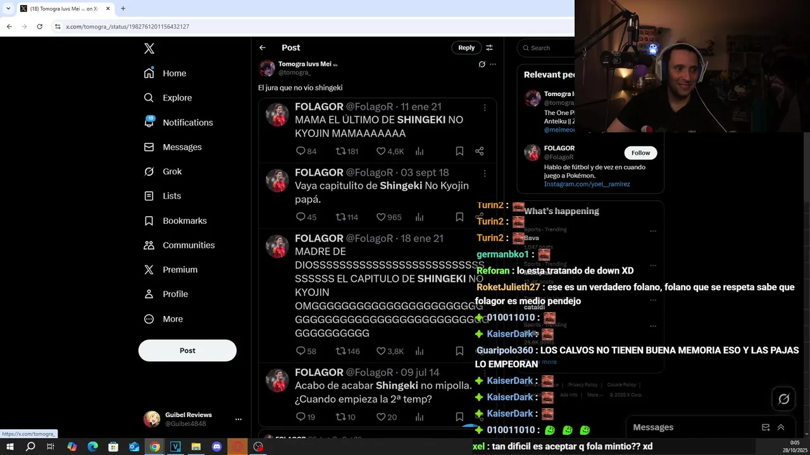The height and width of the screenshot is (455, 810).
Task: Follow FOLAGOR in Relevant people
Action: 640,153
